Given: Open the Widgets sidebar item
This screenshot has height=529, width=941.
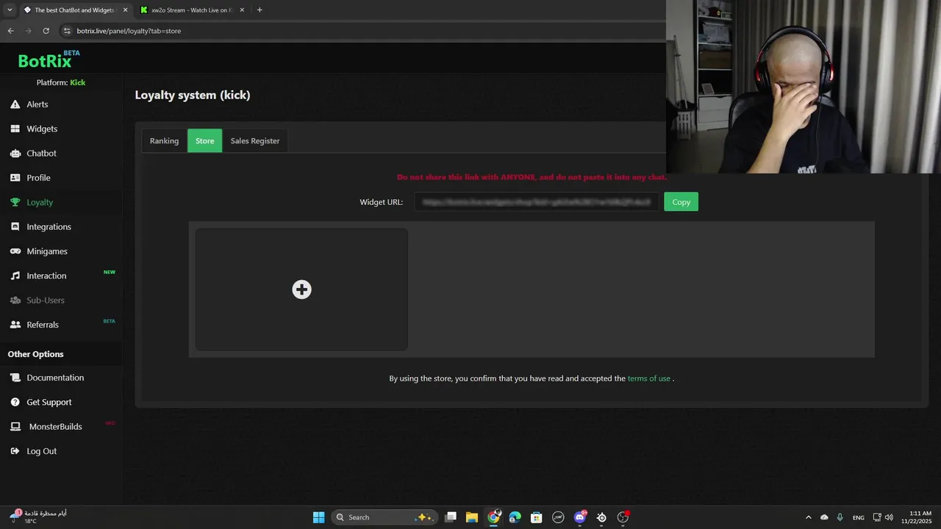Looking at the screenshot, I should (41, 129).
